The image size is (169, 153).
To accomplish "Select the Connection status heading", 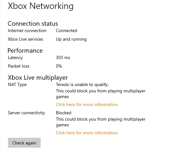I will (x=33, y=23).
